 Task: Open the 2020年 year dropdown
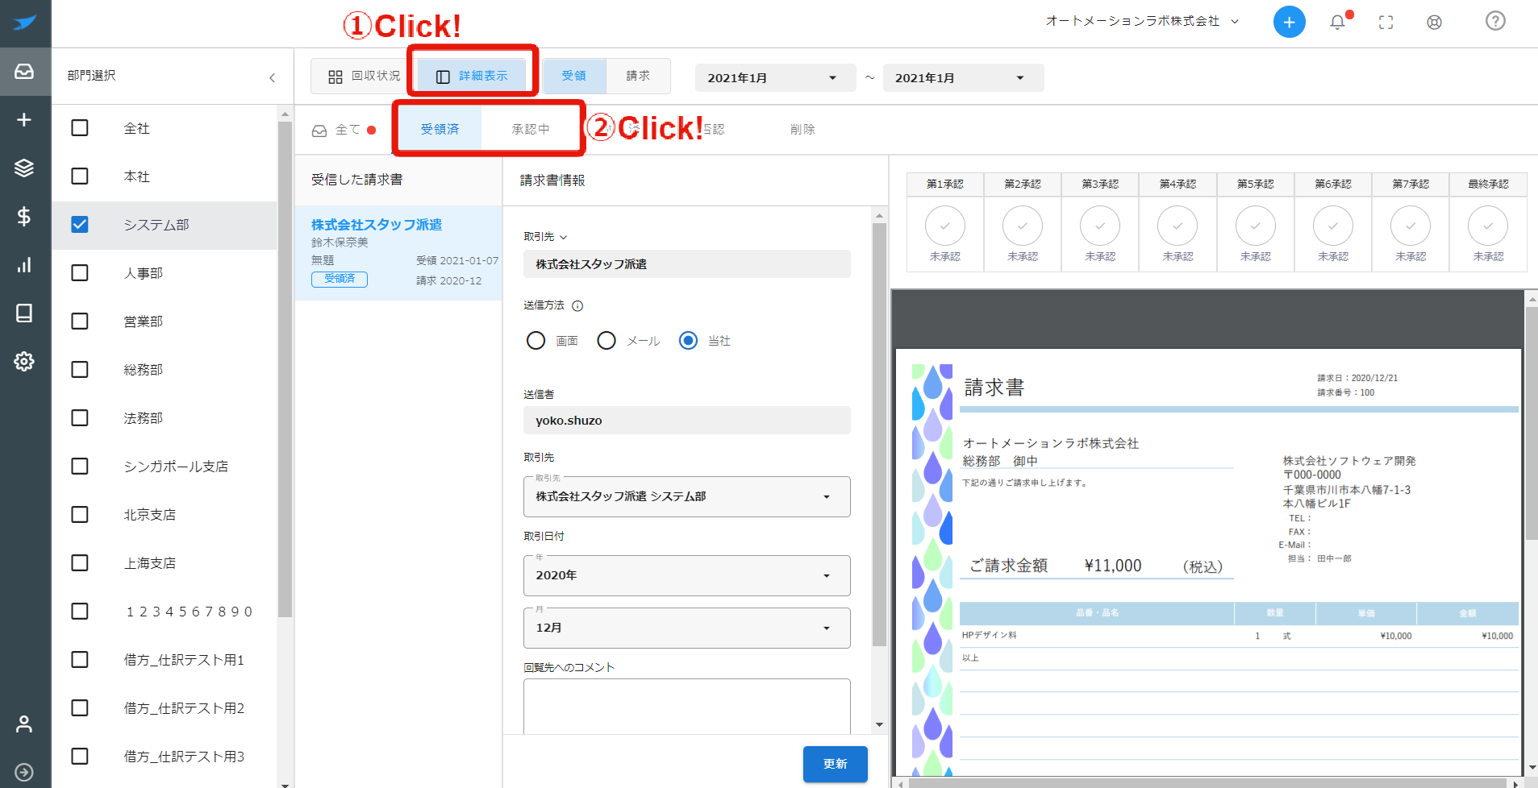coord(686,575)
